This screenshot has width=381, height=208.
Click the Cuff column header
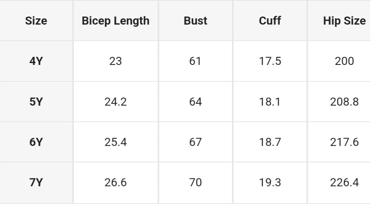pyautogui.click(x=270, y=21)
